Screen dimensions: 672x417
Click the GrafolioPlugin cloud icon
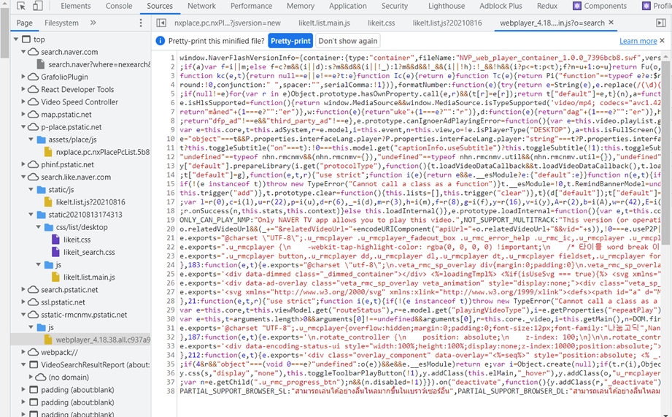click(34, 77)
